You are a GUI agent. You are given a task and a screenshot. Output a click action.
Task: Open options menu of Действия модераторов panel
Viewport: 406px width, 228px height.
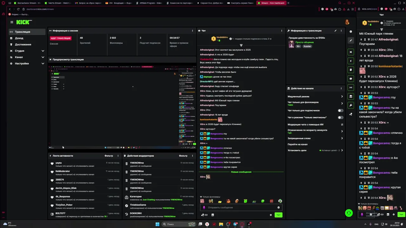coord(192,156)
